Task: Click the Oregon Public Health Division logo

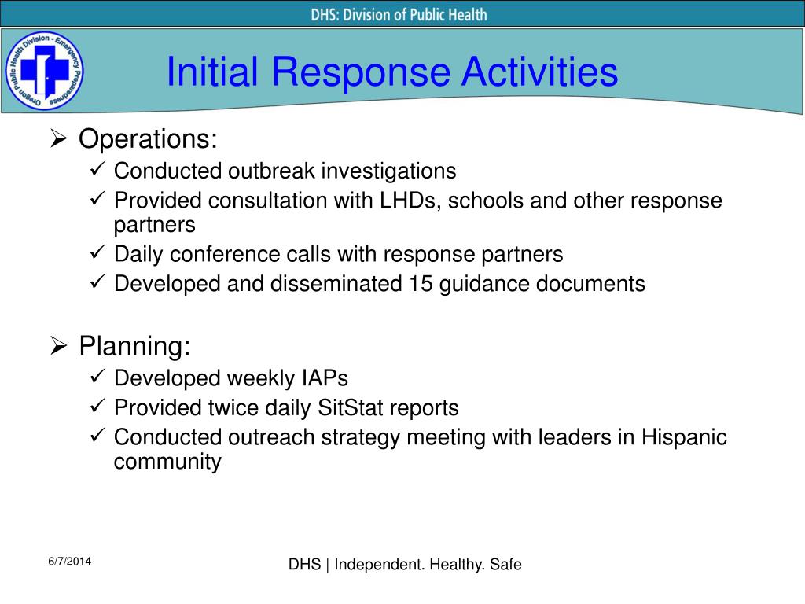Action: 44,71
